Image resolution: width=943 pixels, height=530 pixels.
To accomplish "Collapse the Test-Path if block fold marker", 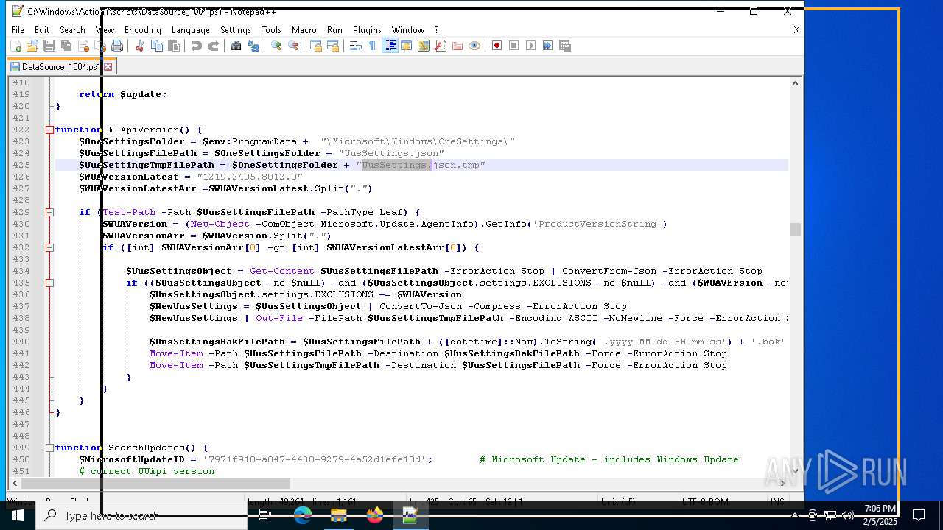I will (49, 212).
